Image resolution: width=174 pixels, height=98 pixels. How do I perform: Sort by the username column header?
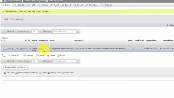pyautogui.click(x=43, y=41)
